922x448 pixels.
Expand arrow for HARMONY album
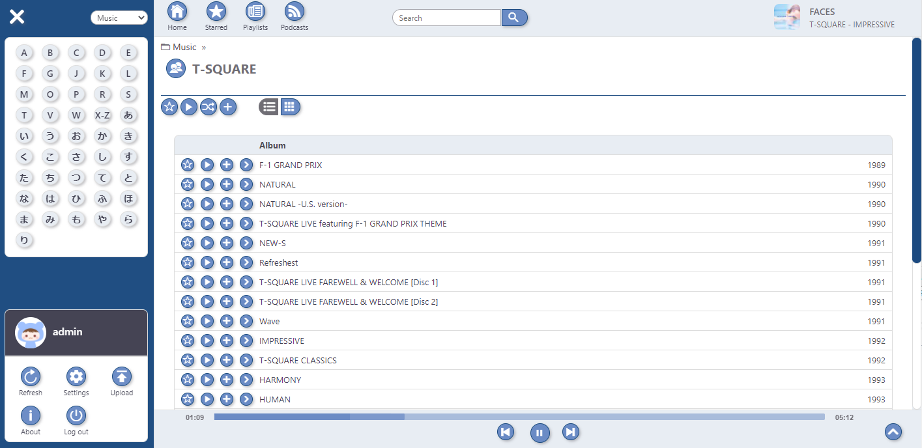tap(246, 380)
